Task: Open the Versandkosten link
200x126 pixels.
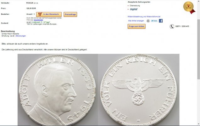Action: [38, 20]
